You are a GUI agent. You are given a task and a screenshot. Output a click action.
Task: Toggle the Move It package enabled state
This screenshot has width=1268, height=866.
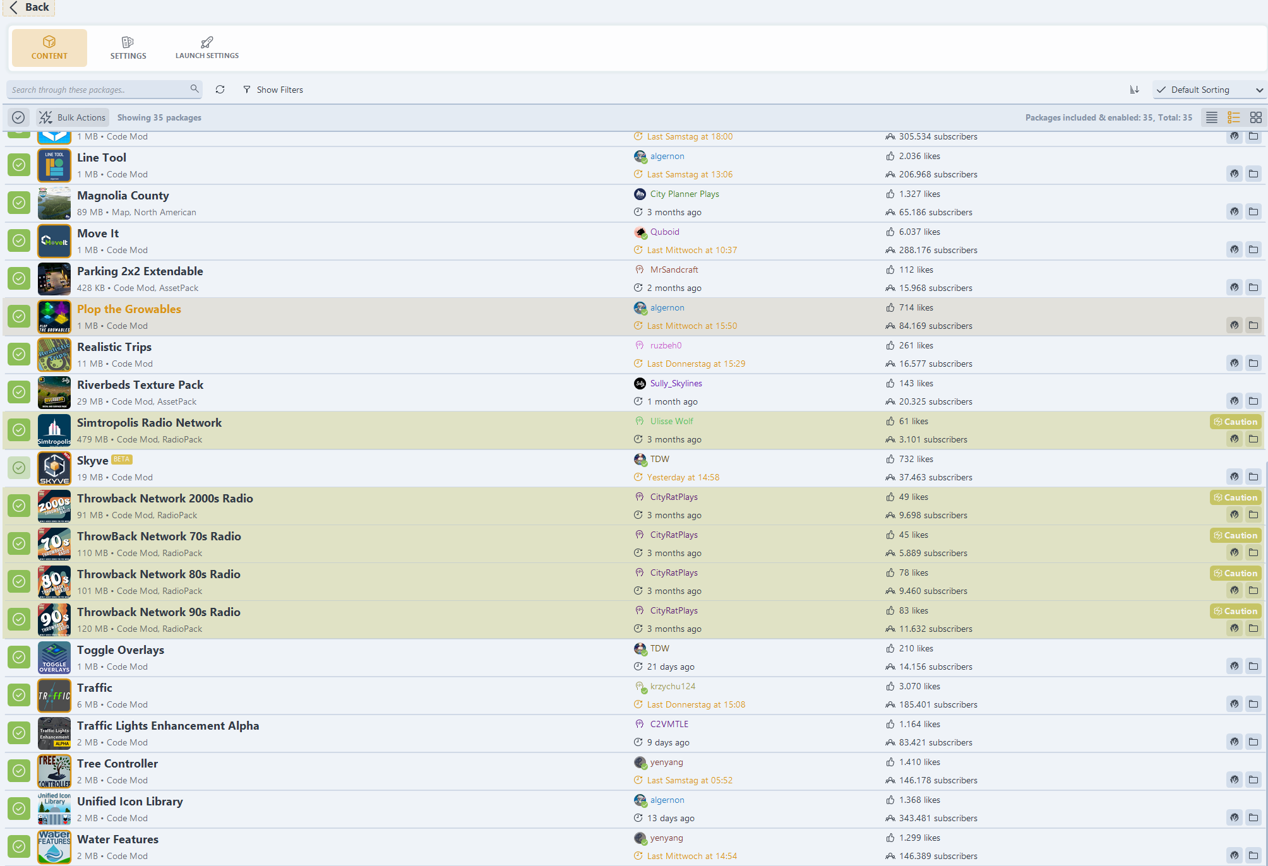point(19,240)
